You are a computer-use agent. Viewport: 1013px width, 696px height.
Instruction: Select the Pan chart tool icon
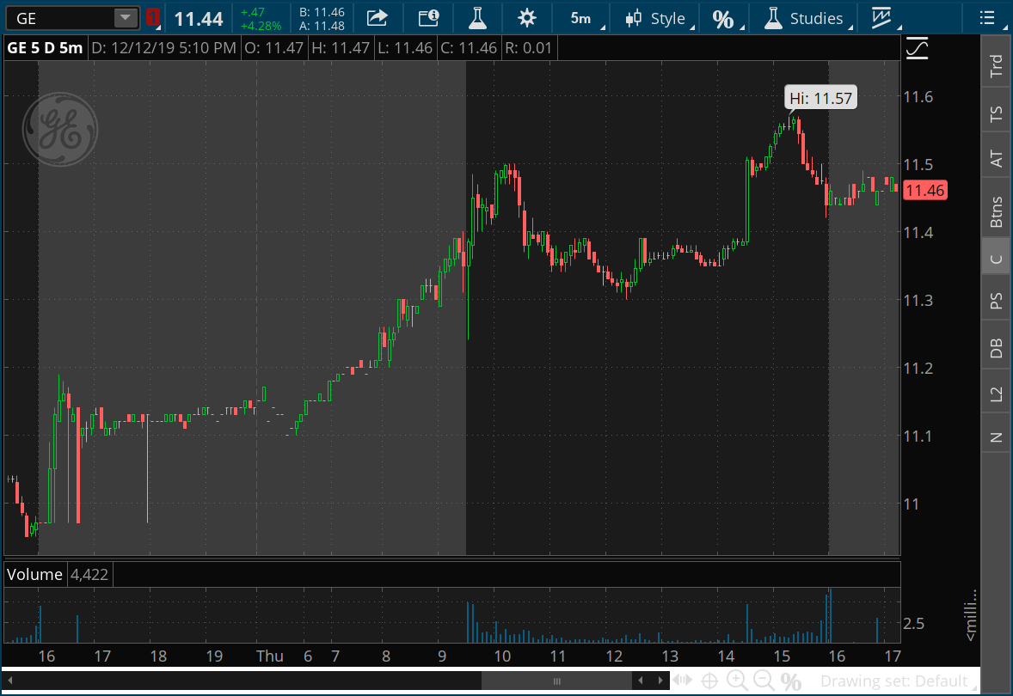[x=682, y=681]
